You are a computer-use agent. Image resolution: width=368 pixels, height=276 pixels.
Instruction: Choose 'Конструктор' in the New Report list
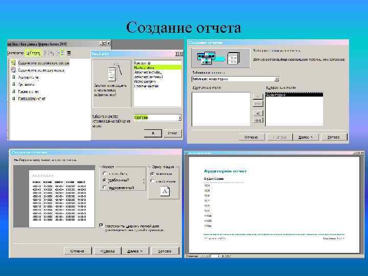pos(157,63)
